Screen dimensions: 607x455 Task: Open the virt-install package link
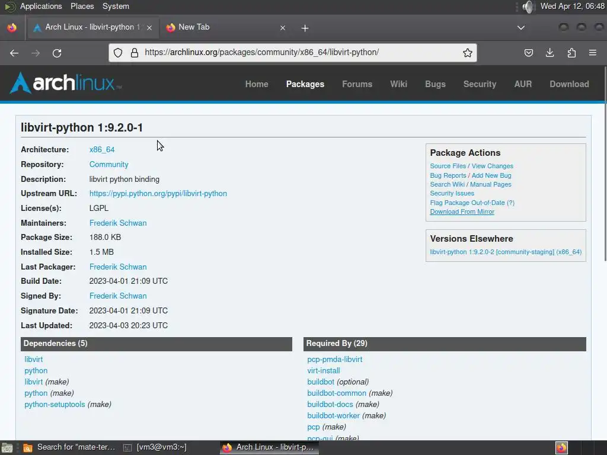coord(323,371)
